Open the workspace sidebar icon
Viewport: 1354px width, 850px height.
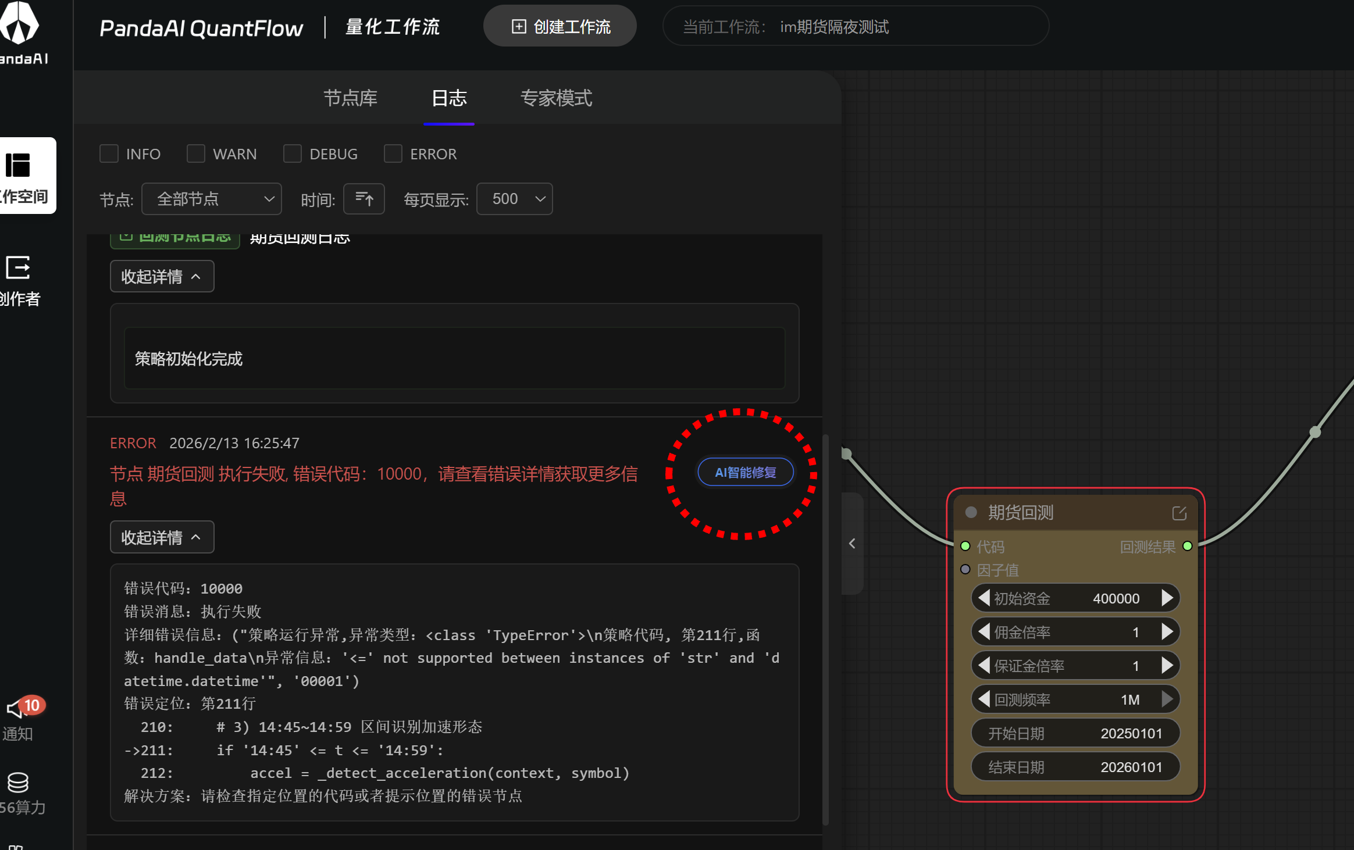18,165
